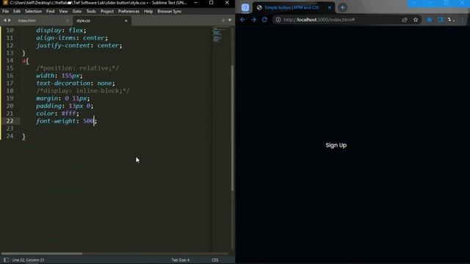Click the browser forward arrow

click(x=253, y=20)
